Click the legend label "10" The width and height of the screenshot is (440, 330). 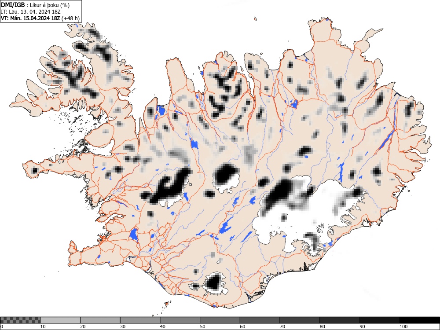coord(43,326)
